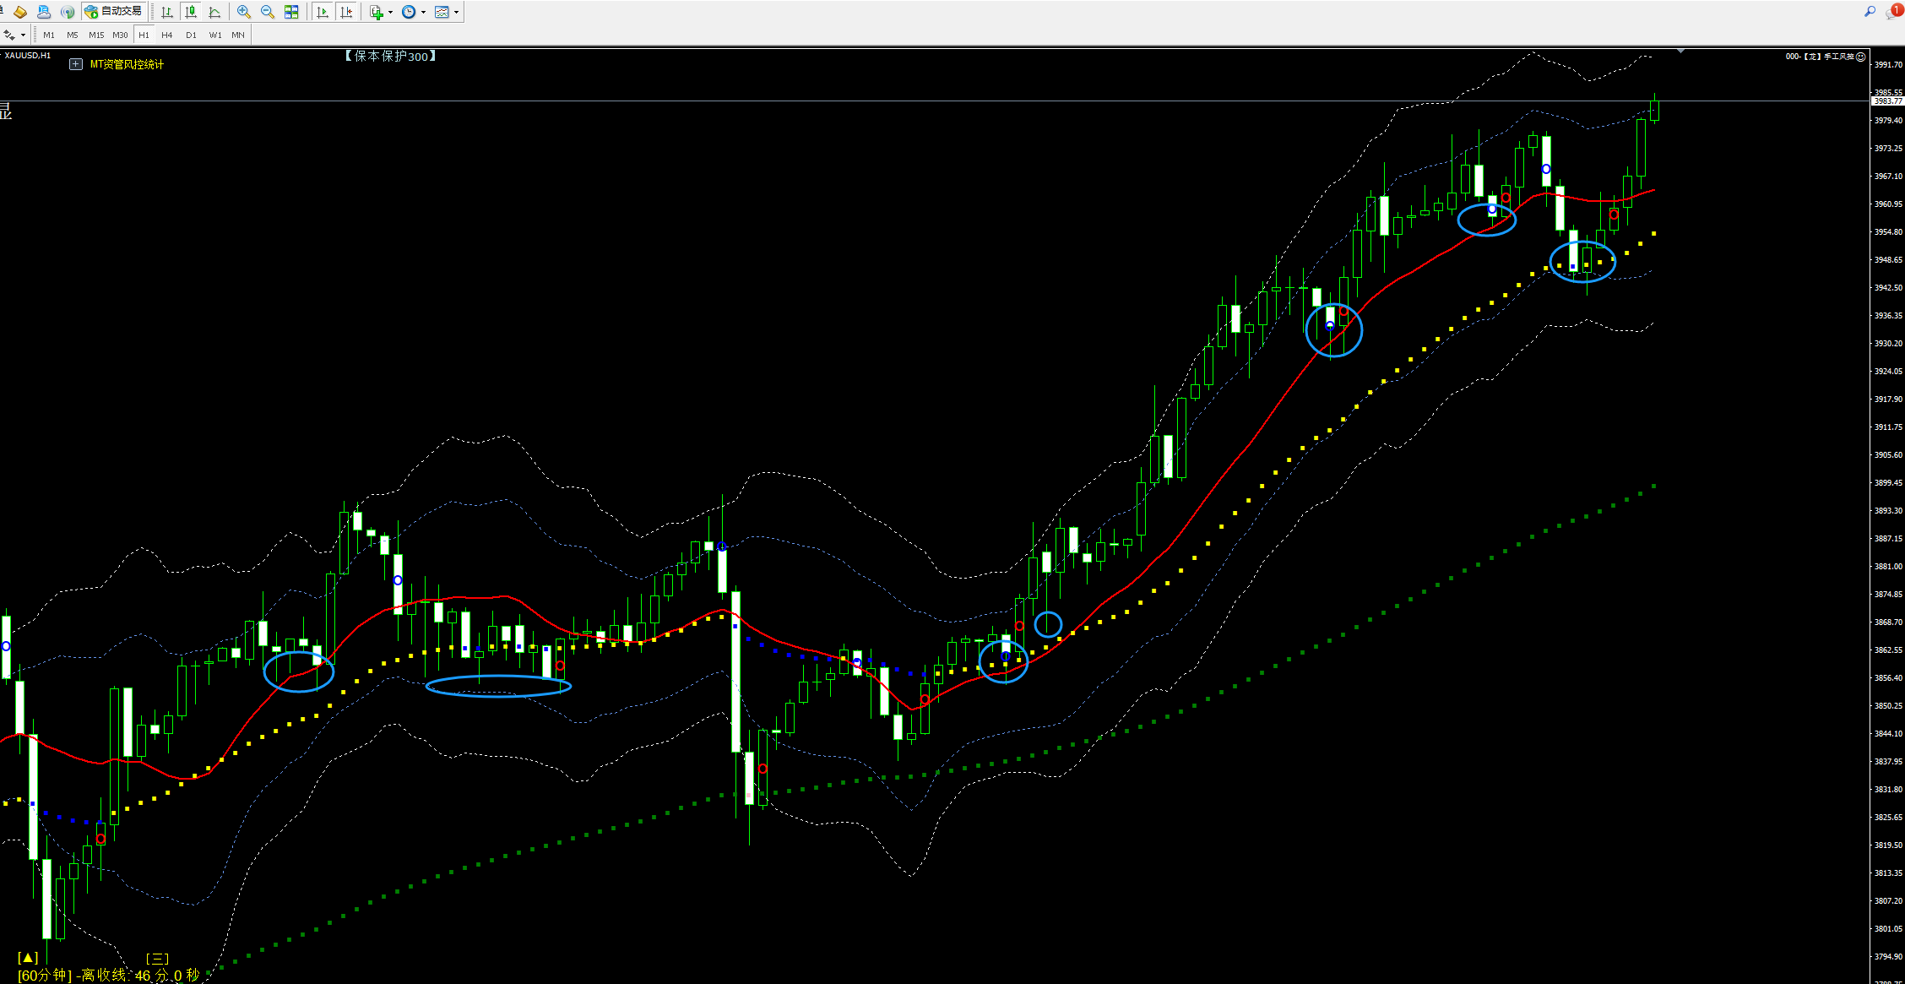Toggle the 自动交易 auto trading button

tap(113, 11)
